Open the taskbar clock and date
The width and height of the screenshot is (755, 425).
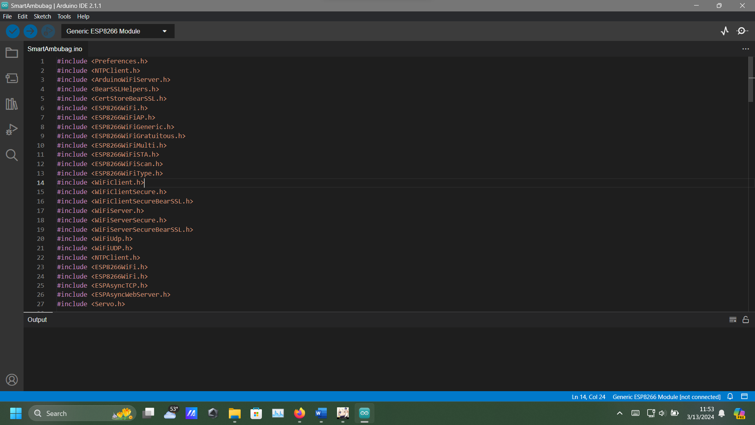[700, 413]
